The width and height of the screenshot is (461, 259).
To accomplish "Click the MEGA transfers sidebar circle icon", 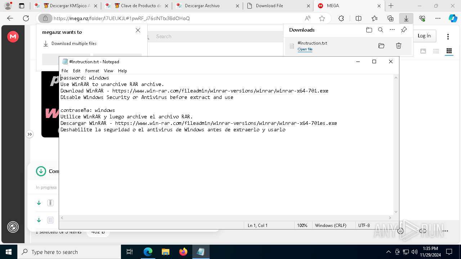I will 13,227.
